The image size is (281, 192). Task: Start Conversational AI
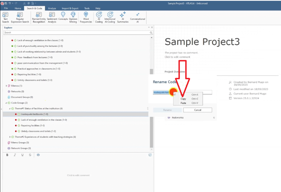137,17
